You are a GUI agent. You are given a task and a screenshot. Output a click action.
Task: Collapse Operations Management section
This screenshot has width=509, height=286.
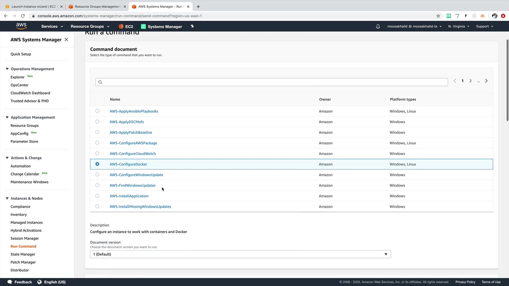click(7, 69)
